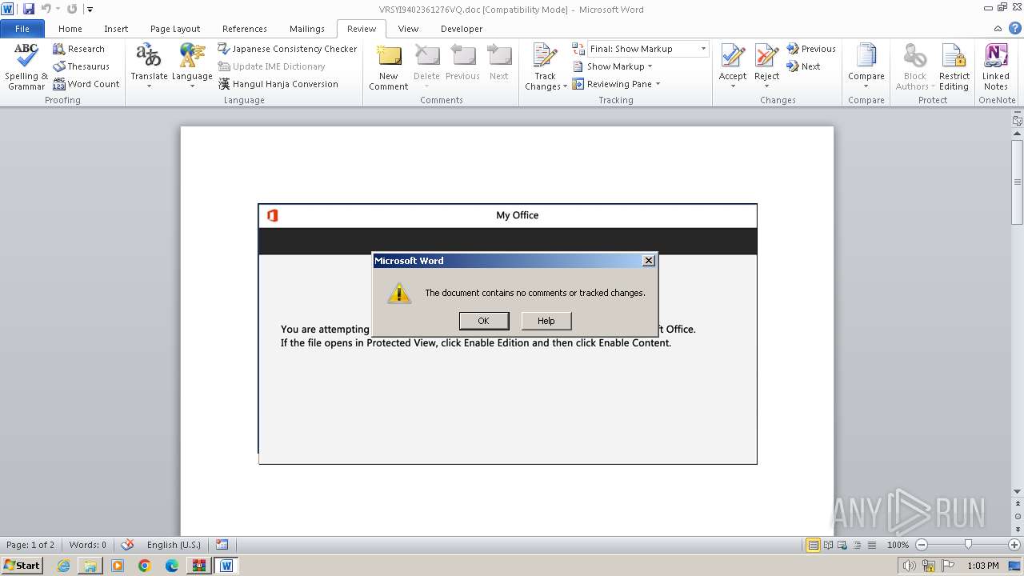Viewport: 1024px width, 576px height.
Task: Switch to the References tab
Action: [x=245, y=29]
